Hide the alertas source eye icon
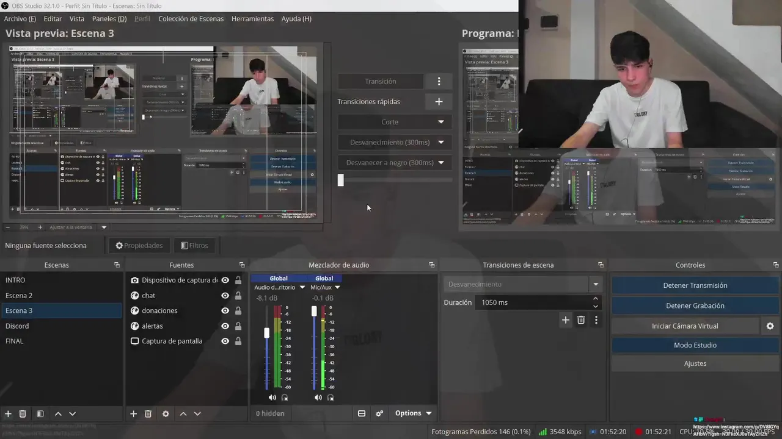 pyautogui.click(x=225, y=326)
